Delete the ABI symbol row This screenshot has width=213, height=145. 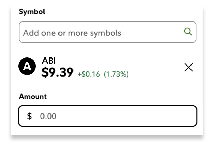[x=188, y=68]
